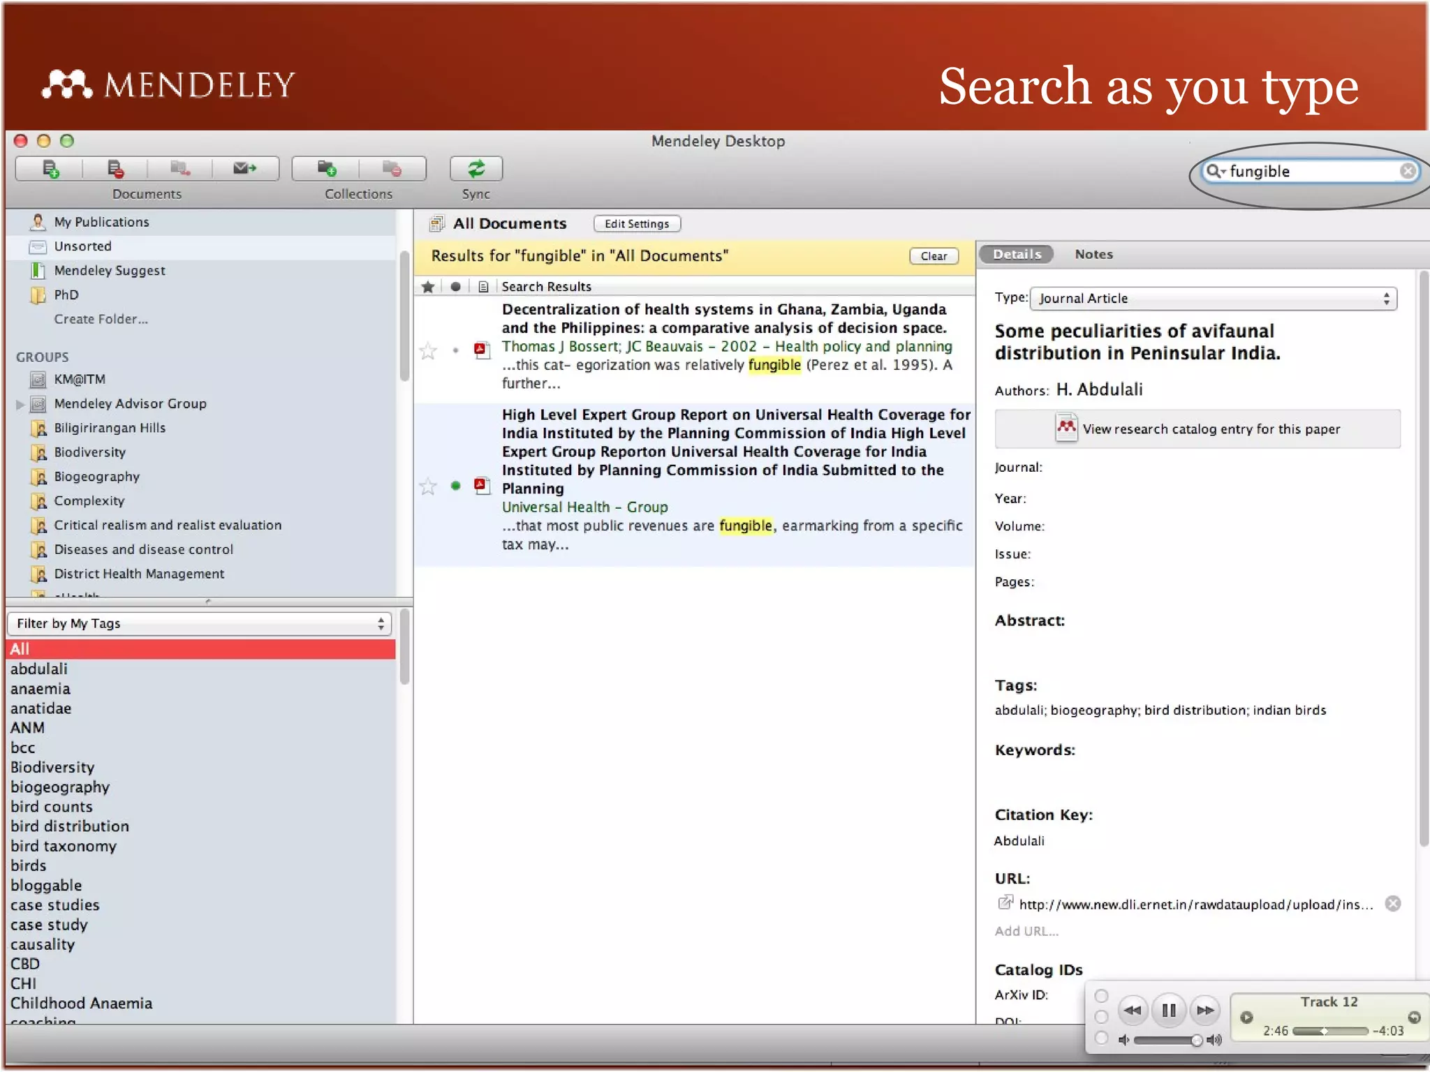1430x1072 pixels.
Task: Select the All tag filter
Action: click(201, 648)
